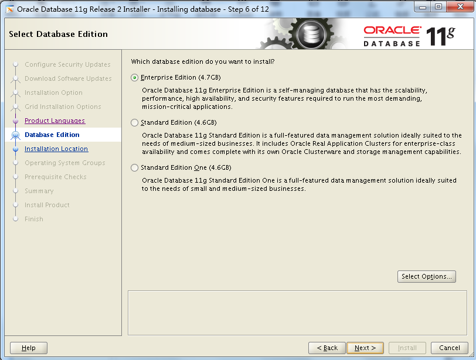Click the Installation Location step bullet
The height and width of the screenshot is (360, 476).
coord(15,149)
